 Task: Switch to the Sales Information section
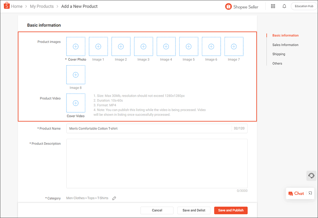(285, 45)
